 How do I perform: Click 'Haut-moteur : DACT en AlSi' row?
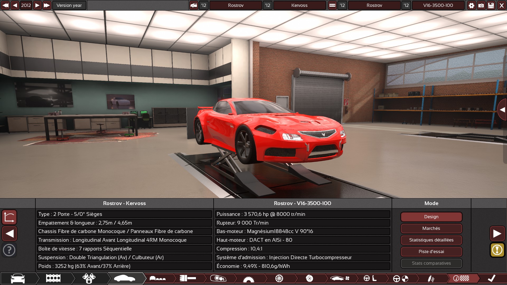click(303, 240)
